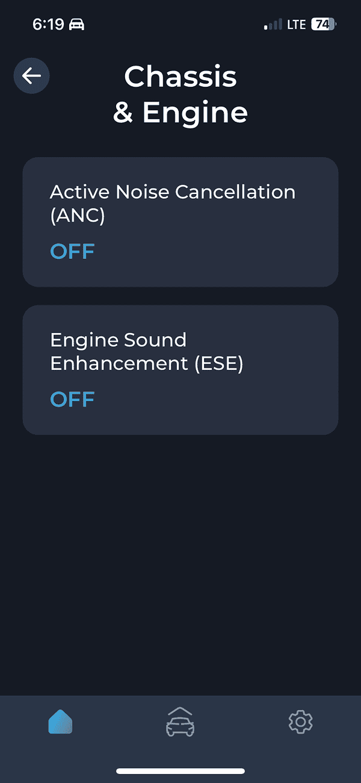Tap the battery indicator showing 74
Image resolution: width=361 pixels, height=783 pixels.
tap(324, 25)
